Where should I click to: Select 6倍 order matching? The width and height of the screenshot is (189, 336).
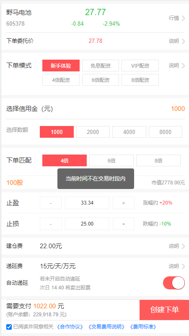coord(111,160)
